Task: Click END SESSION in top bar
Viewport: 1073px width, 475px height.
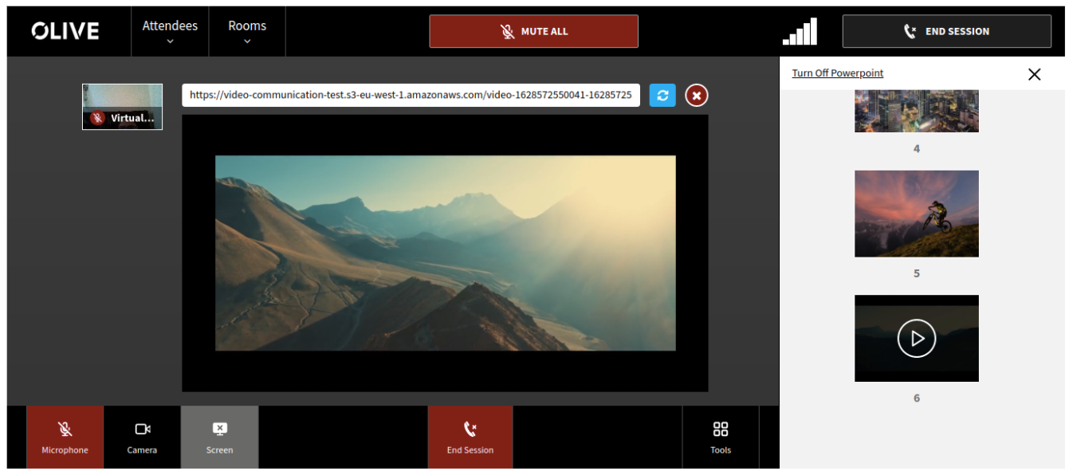Action: click(x=947, y=31)
